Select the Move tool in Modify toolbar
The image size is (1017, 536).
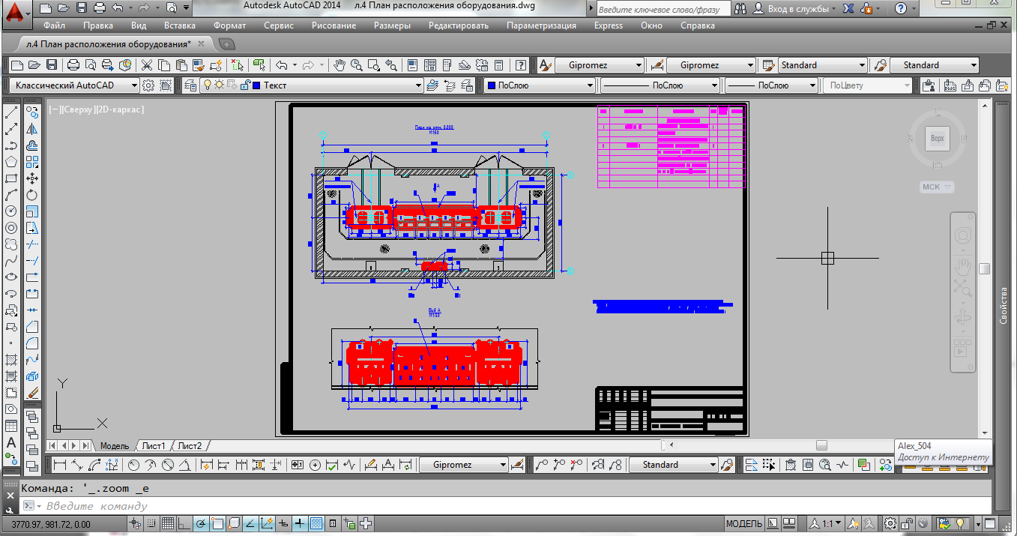pyautogui.click(x=32, y=178)
